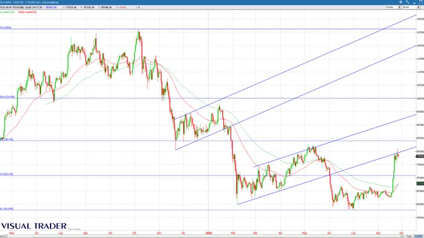This screenshot has width=424, height=238.
Task: Click the 'Nov' month label on time axis
Action: click(159, 233)
